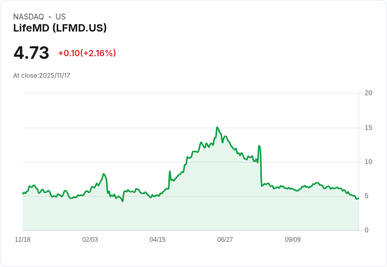Click the highest peak of the price line

(x=217, y=128)
